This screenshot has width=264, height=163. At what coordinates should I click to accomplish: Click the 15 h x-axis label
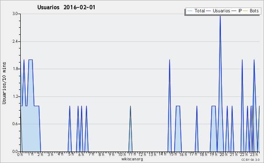(x=173, y=154)
